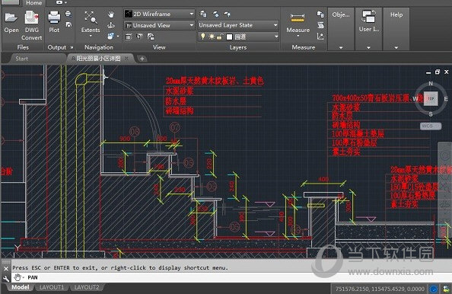Open the Unsaved View dropdown
The width and height of the screenshot is (452, 294).
click(159, 25)
